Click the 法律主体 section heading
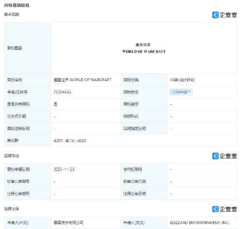 12,209
